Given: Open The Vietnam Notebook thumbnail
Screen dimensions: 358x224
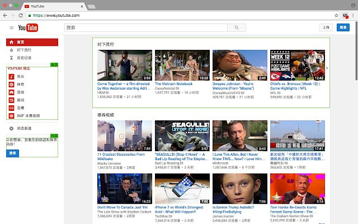Looking at the screenshot, I should point(182,65).
